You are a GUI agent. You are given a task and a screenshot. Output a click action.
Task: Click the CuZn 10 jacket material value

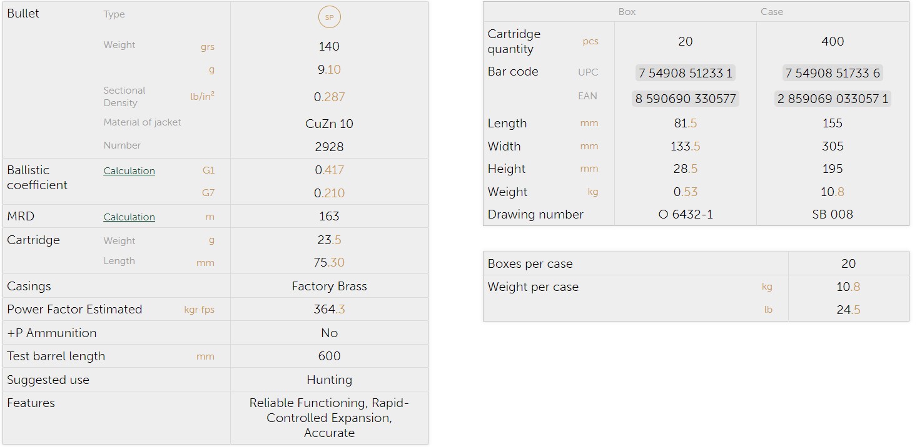tap(329, 124)
